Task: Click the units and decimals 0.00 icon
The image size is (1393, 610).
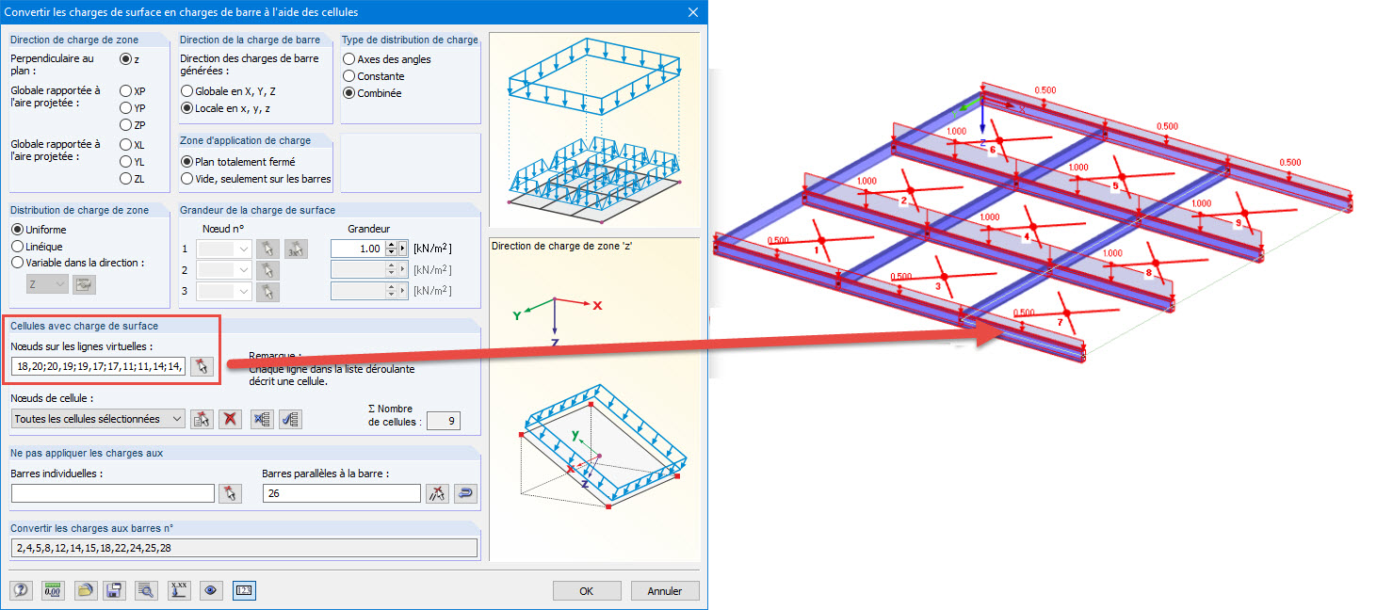Action: point(53,591)
